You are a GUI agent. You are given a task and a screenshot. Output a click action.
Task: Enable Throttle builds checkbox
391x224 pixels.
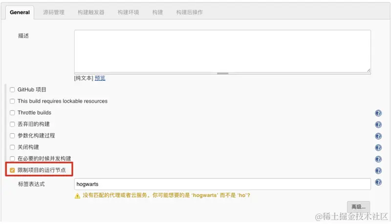(x=12, y=113)
